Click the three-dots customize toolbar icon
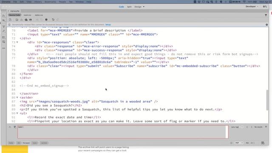 click(x=4, y=48)
